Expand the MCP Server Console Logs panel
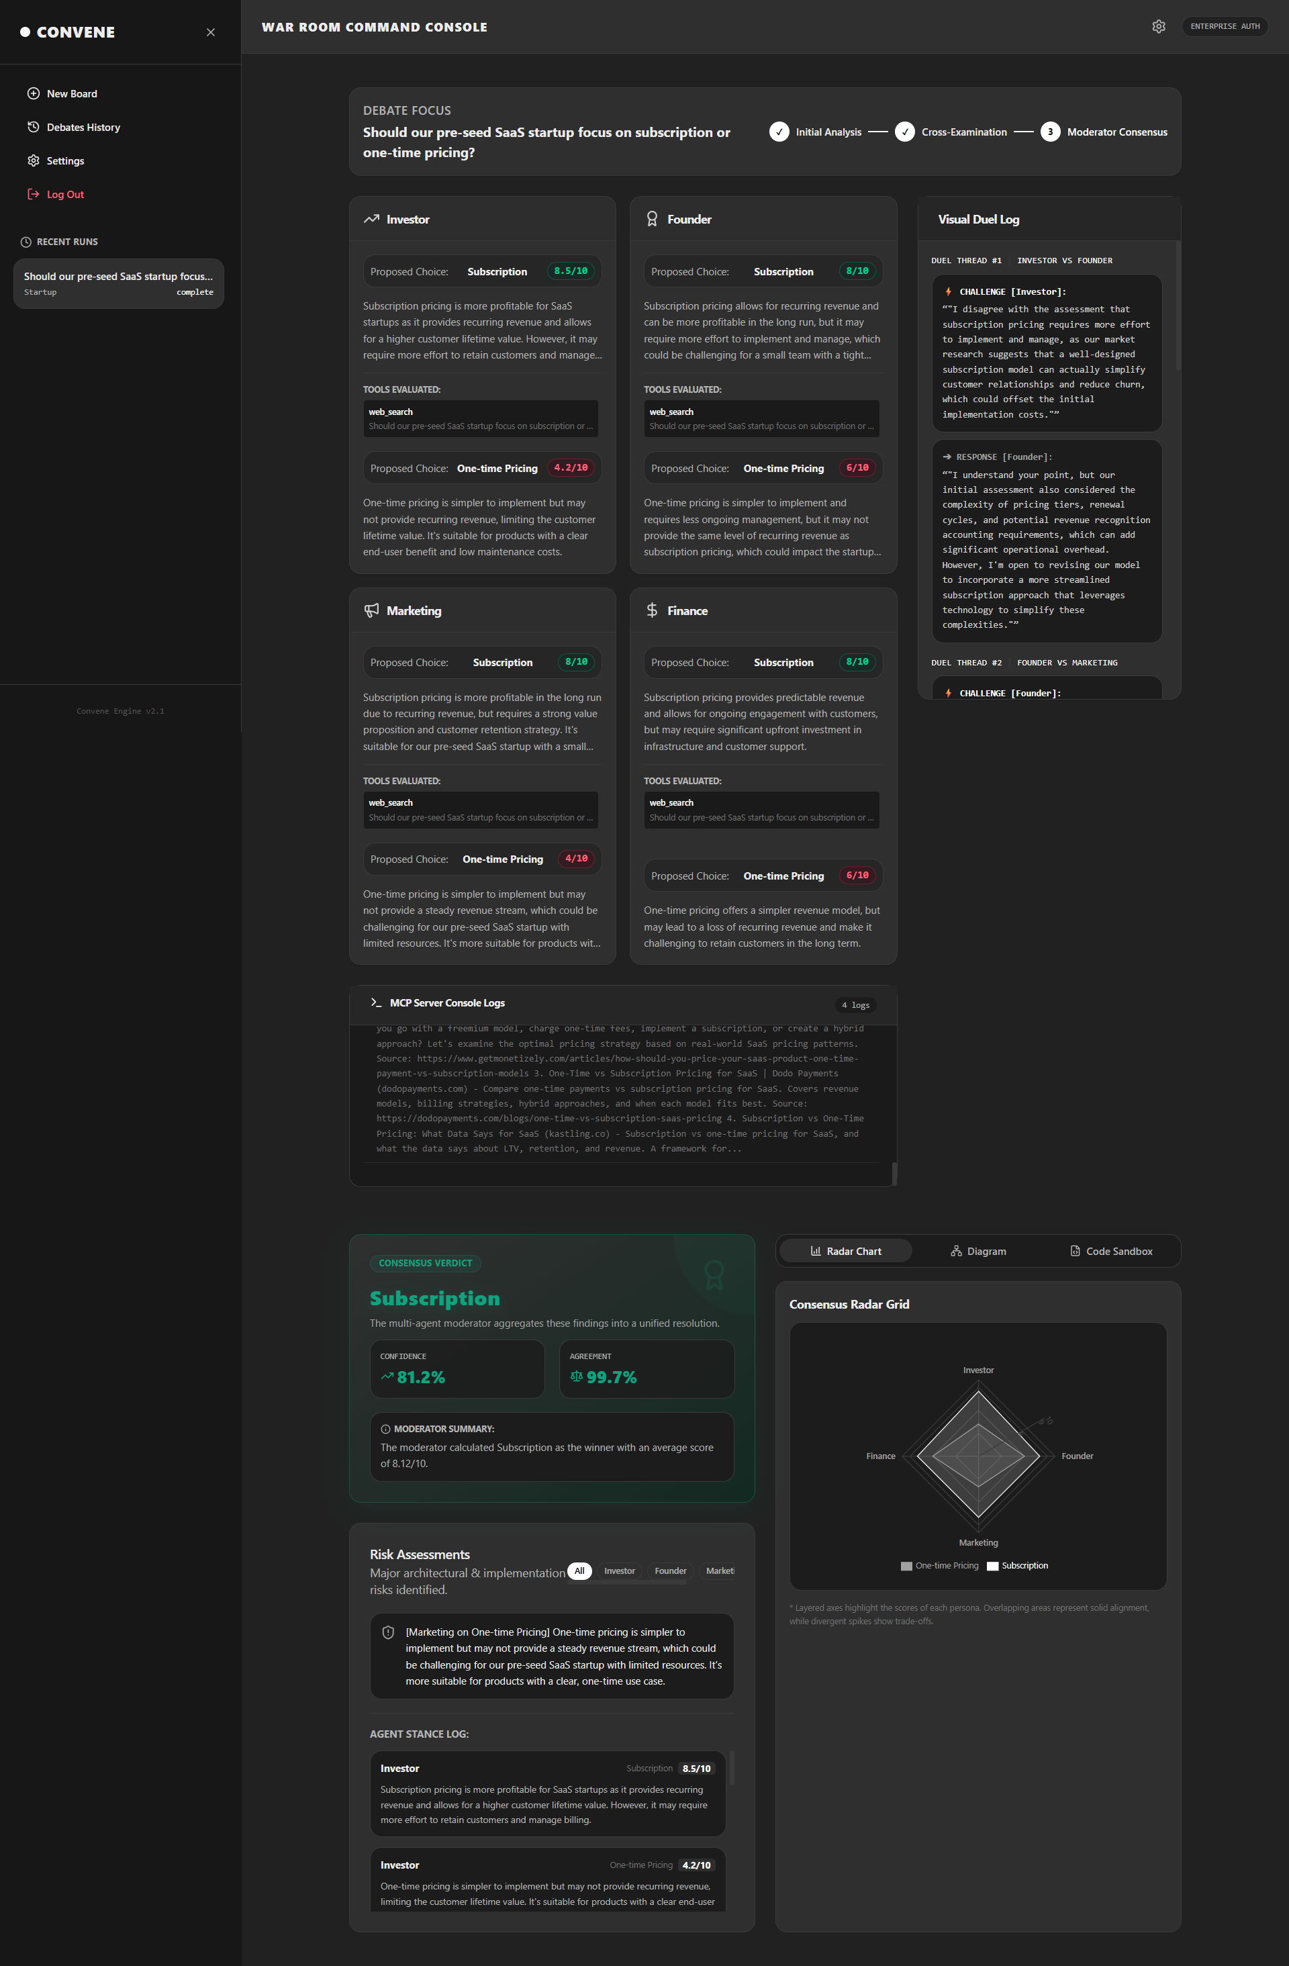Image resolution: width=1289 pixels, height=1966 pixels. 622,1004
